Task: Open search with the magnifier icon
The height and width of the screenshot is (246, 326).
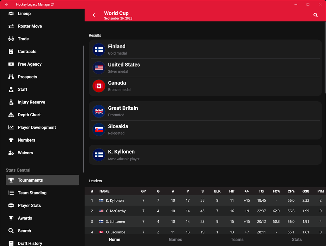Action: 315,15
